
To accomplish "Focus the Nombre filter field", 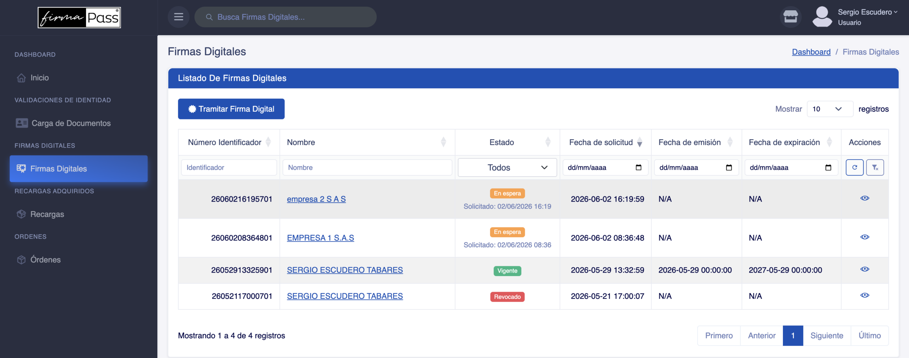I will click(x=368, y=167).
